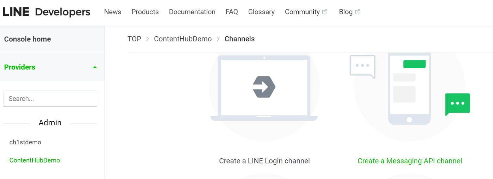Click the login arrow icon on laptop
This screenshot has height=179, width=493.
(x=264, y=86)
